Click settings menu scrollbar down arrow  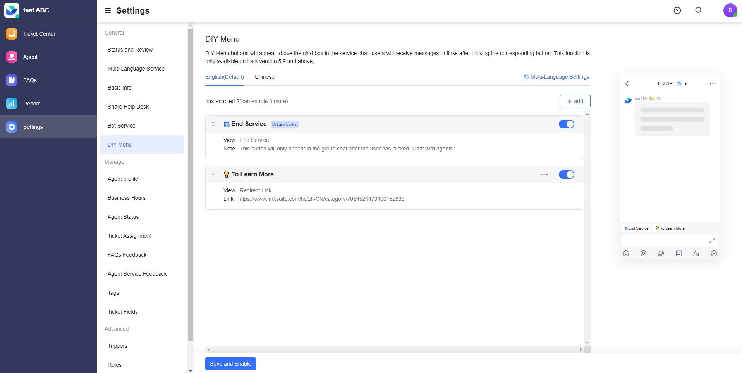(x=190, y=371)
